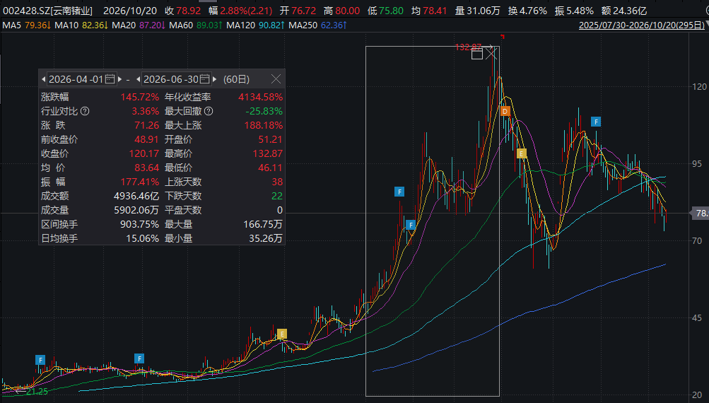Click the -25.83% 最大回撤 value
709x403 pixels.
(x=264, y=111)
